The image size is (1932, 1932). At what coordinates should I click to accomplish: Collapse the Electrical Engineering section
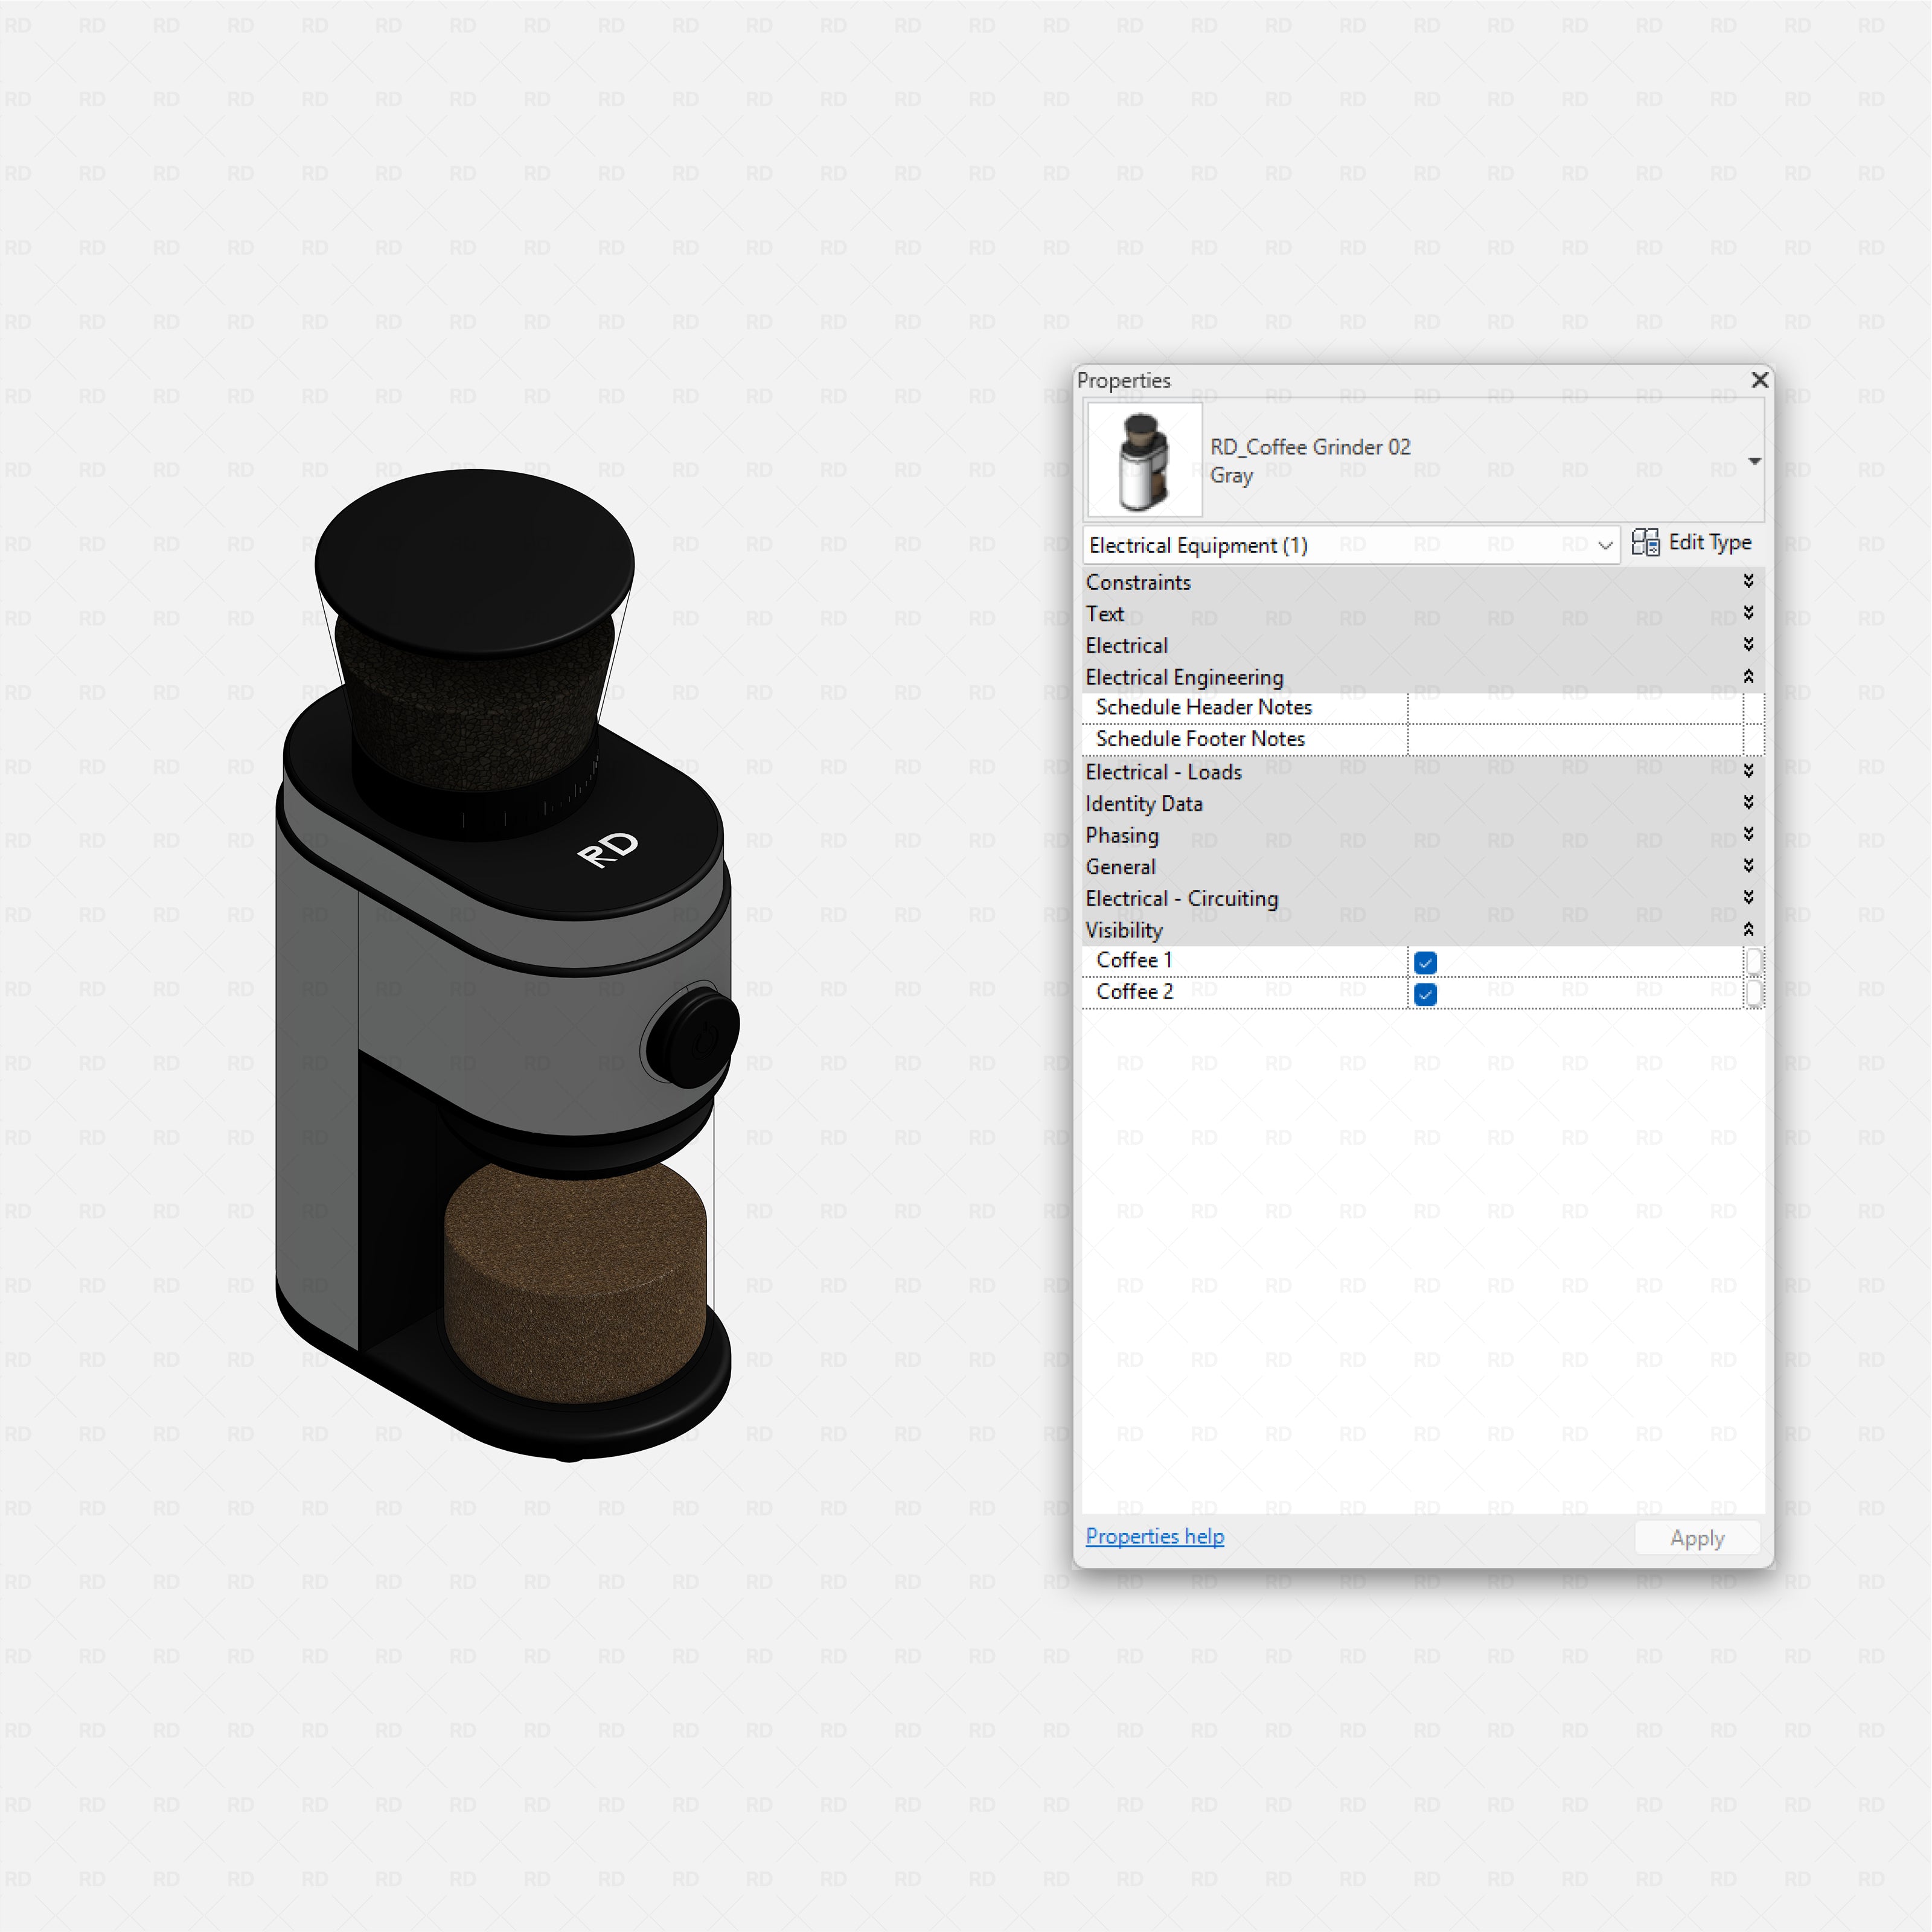click(1749, 677)
